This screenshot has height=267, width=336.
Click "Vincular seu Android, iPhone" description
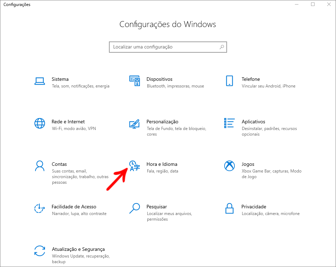pos(269,86)
